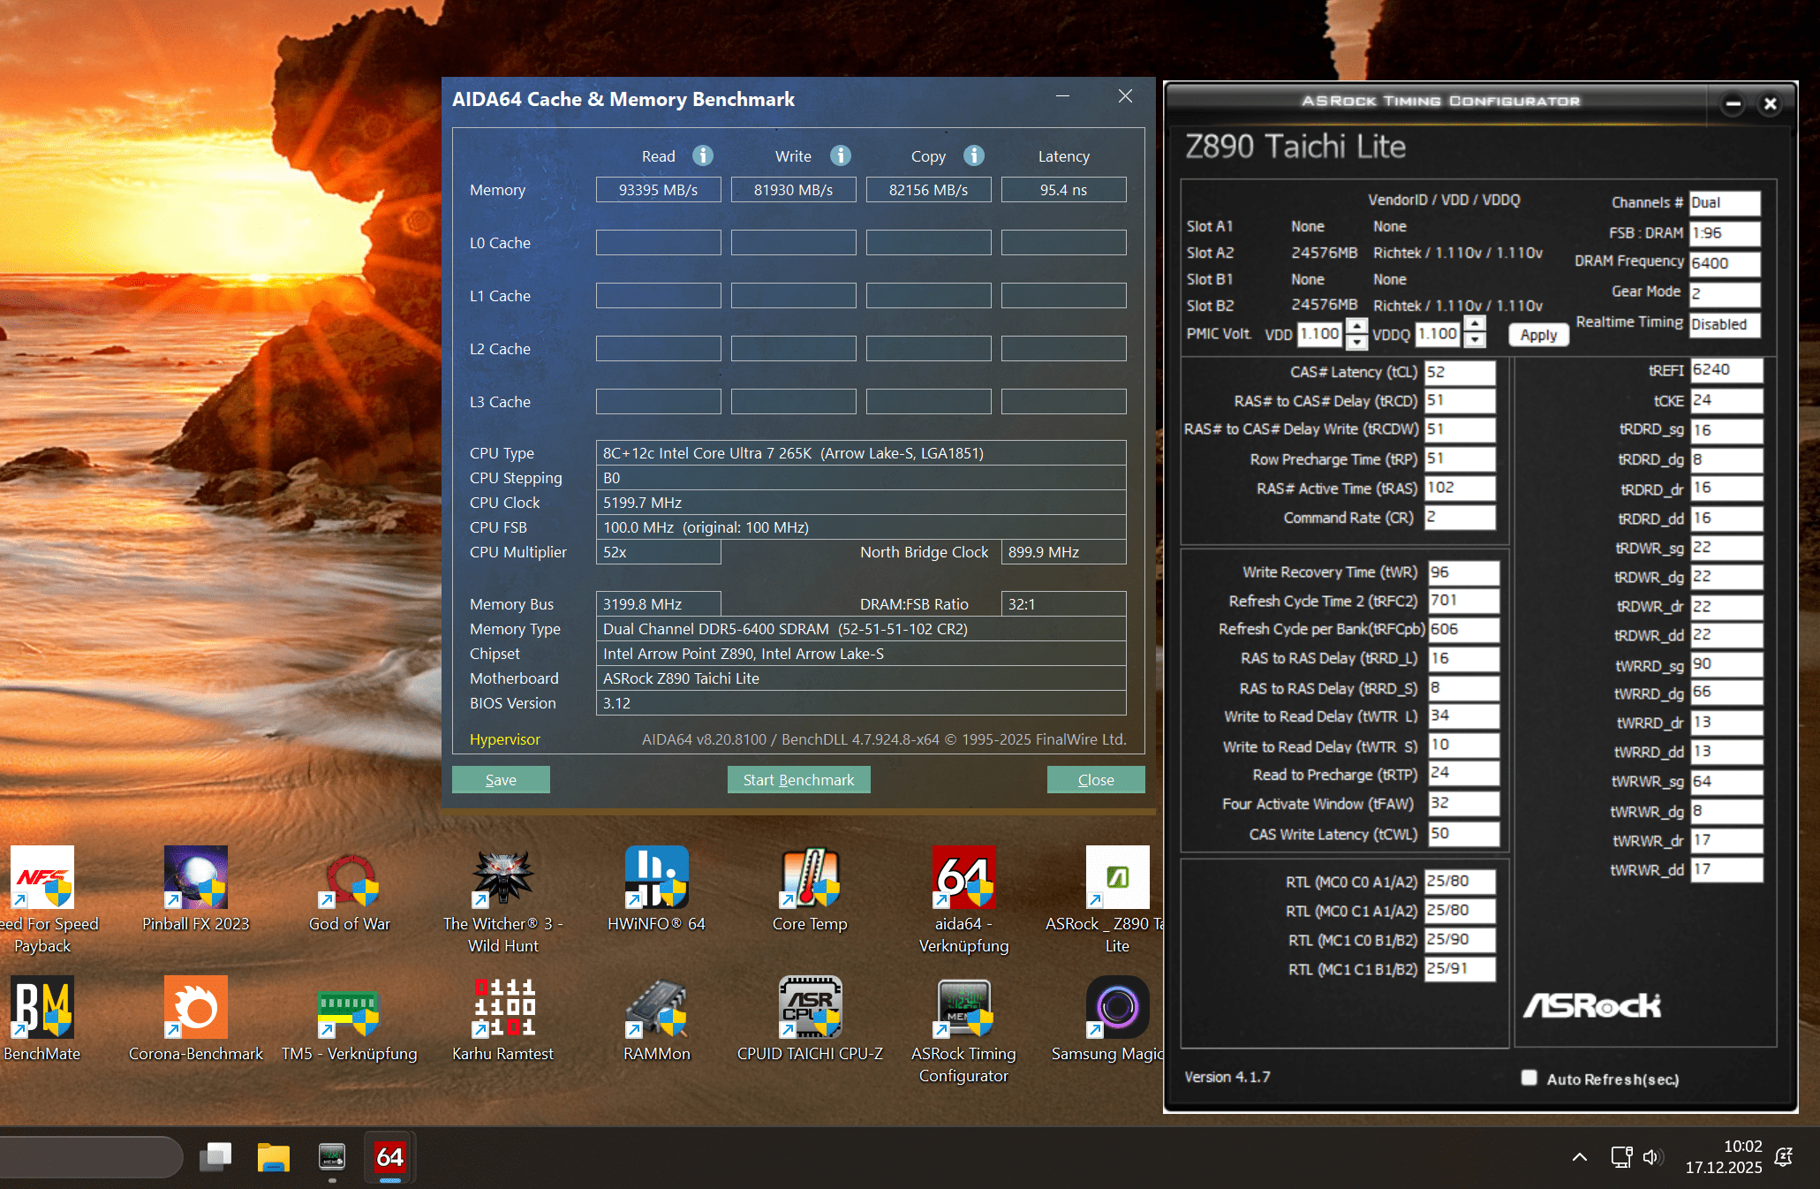This screenshot has height=1189, width=1820.
Task: Increase PMIC VDD voltage with up arrow
Action: tap(1357, 327)
